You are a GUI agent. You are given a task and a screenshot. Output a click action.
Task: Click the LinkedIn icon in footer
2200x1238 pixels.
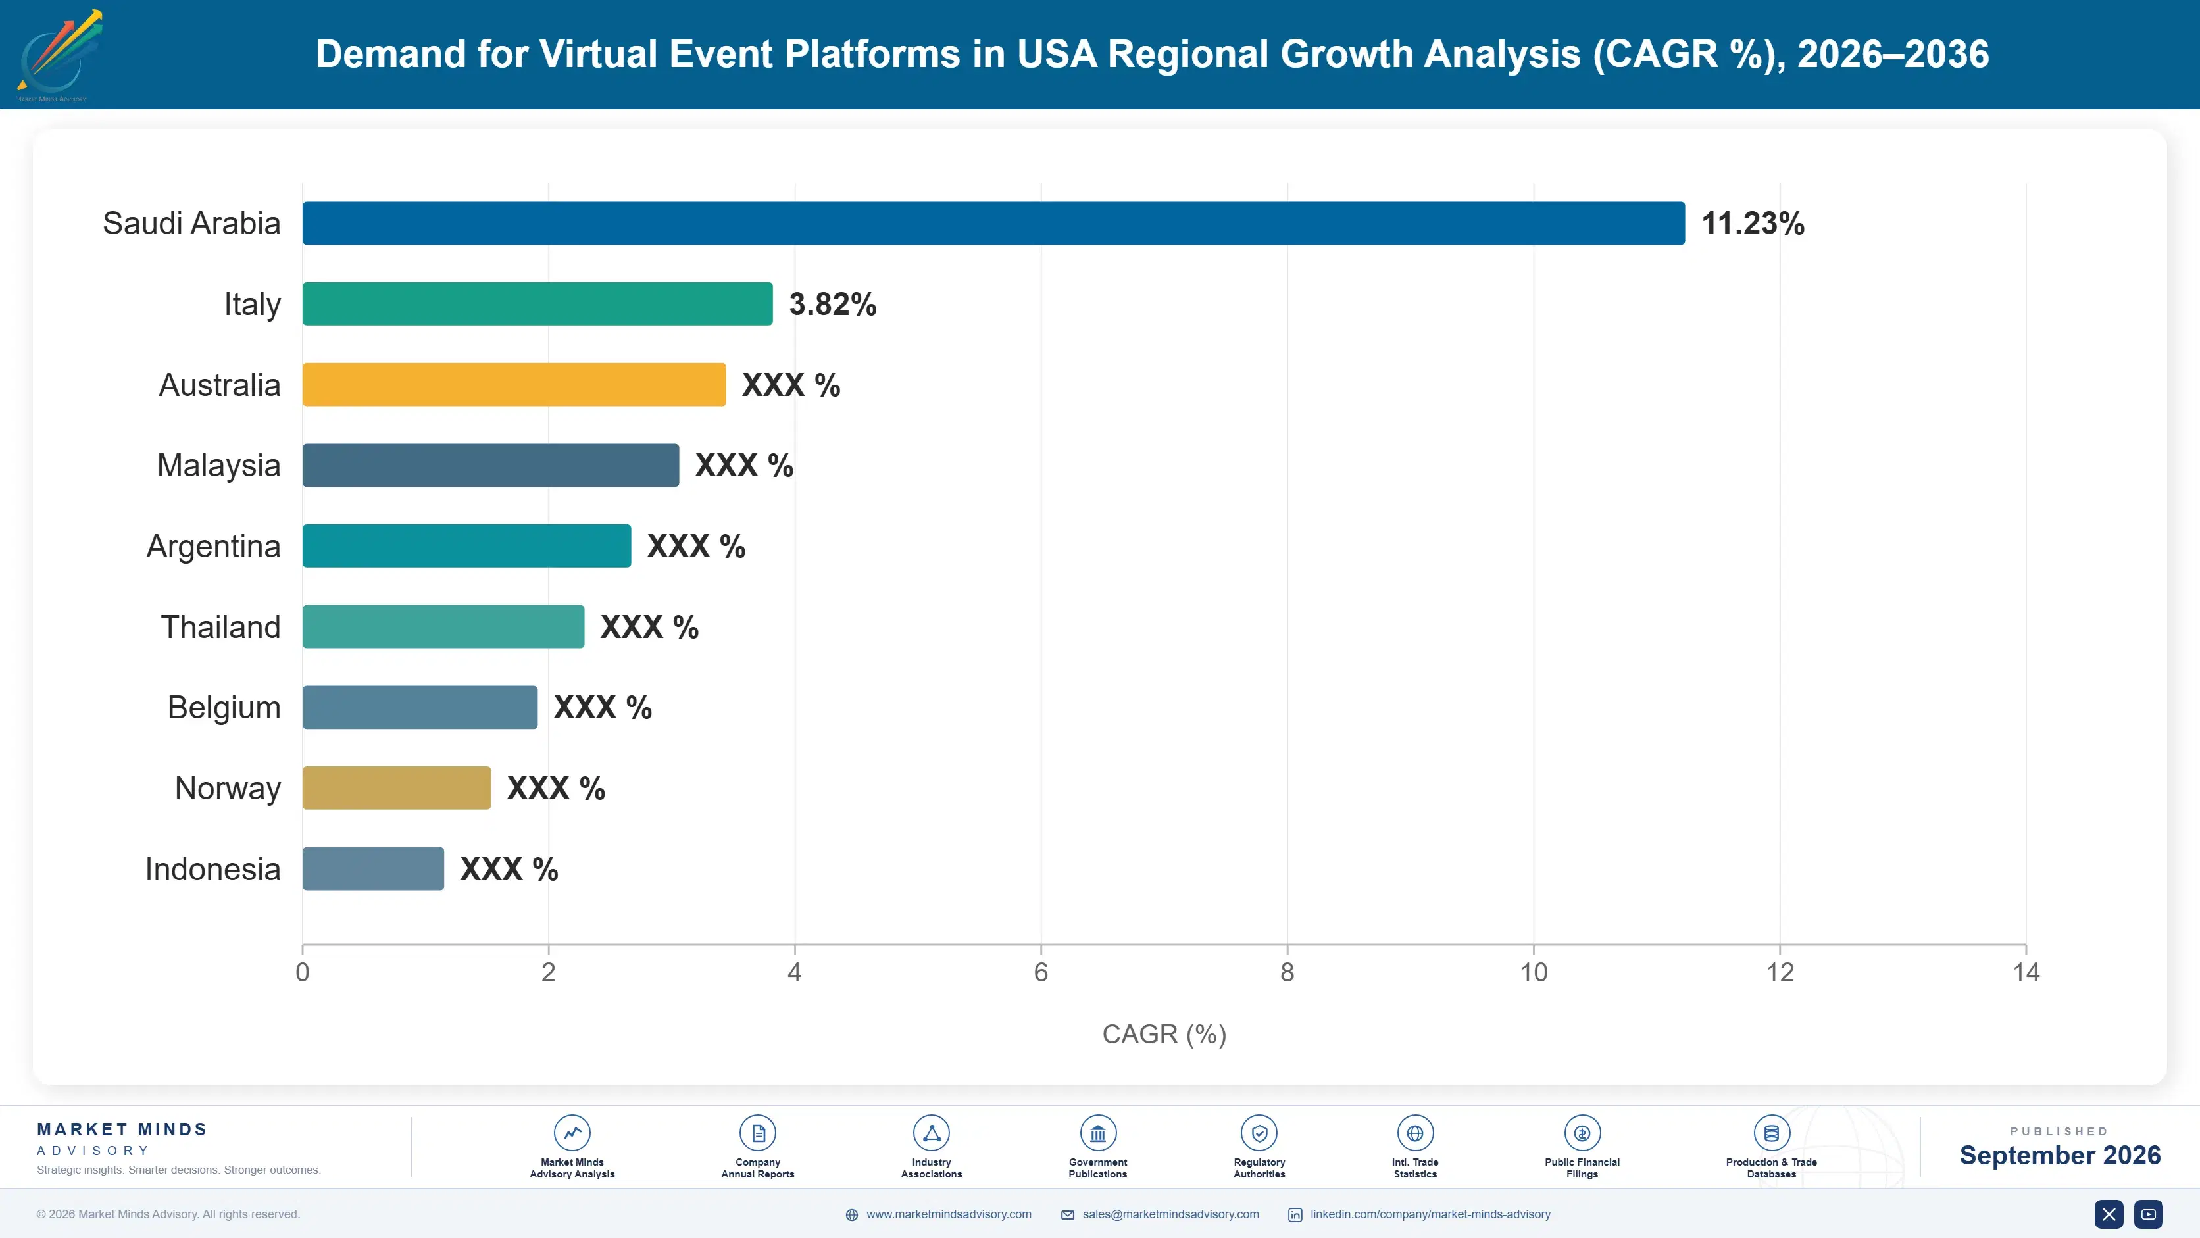point(1295,1215)
